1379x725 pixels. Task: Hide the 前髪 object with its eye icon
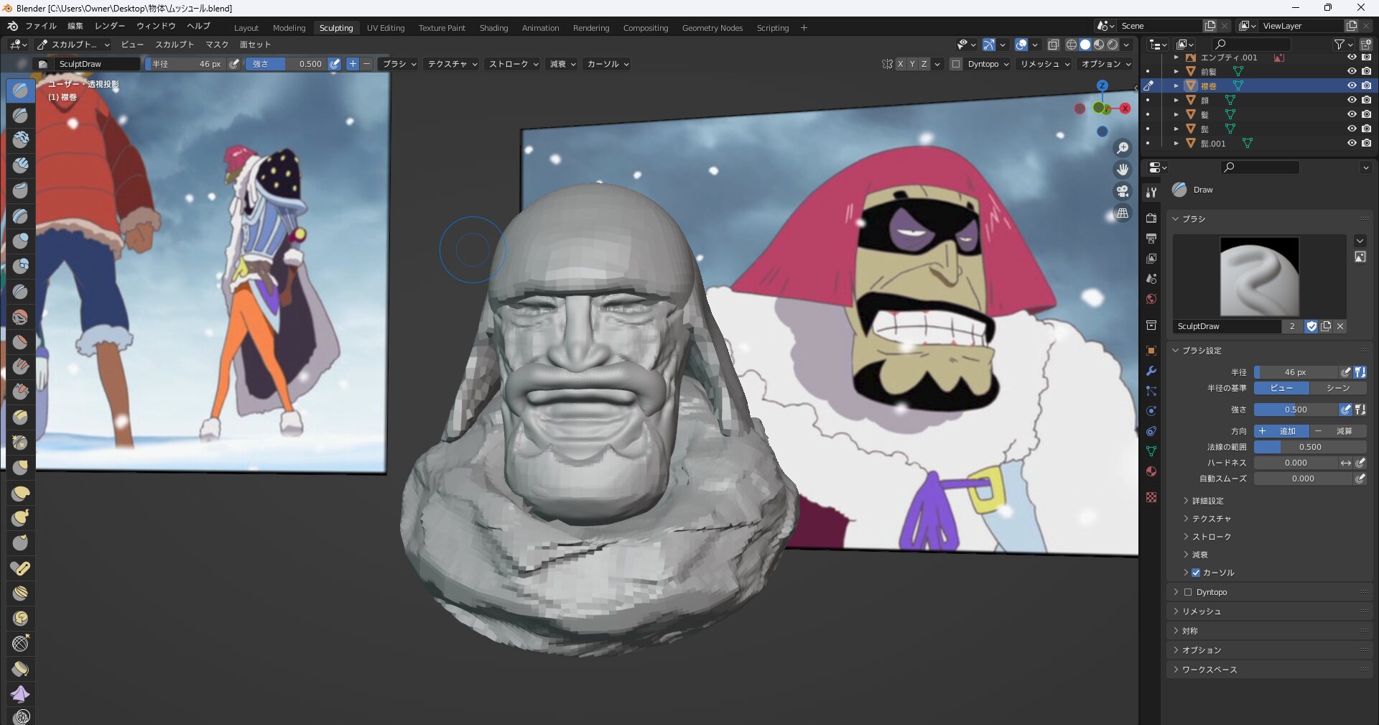(x=1351, y=71)
